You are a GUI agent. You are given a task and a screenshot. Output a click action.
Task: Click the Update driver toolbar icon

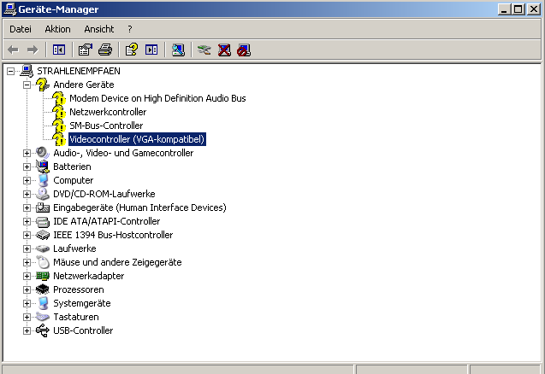tap(204, 50)
